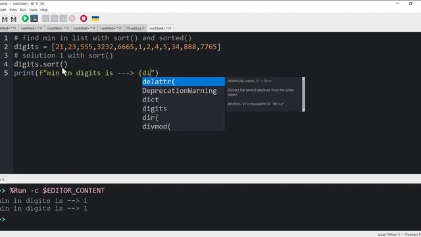
Task: Choose DeprecationWarning from the autocomplete list
Action: coord(184,91)
